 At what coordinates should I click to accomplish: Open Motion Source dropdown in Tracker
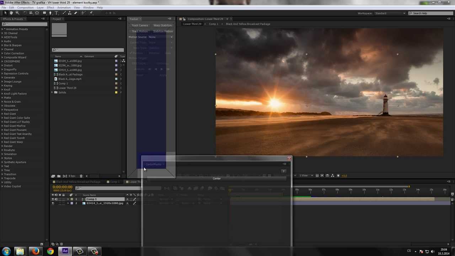coord(161,37)
